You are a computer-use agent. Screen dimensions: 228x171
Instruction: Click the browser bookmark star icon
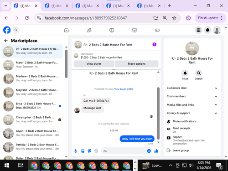point(174,18)
